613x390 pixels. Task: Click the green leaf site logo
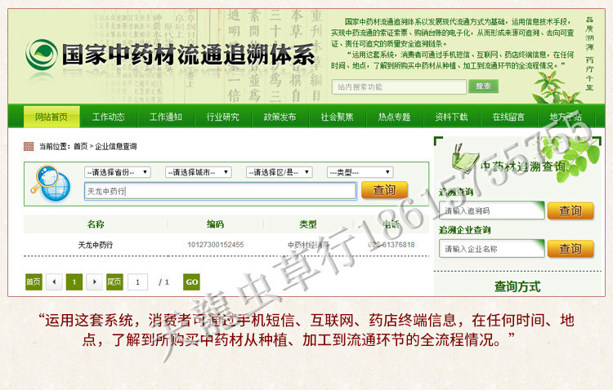click(x=40, y=55)
